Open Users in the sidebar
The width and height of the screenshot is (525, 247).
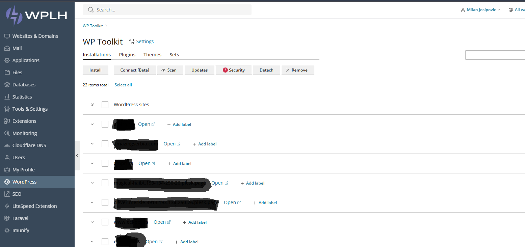[37, 158]
